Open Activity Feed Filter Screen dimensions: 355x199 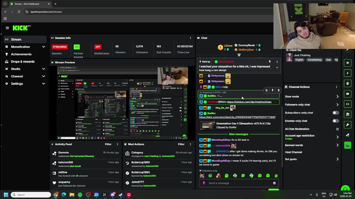click(x=108, y=144)
